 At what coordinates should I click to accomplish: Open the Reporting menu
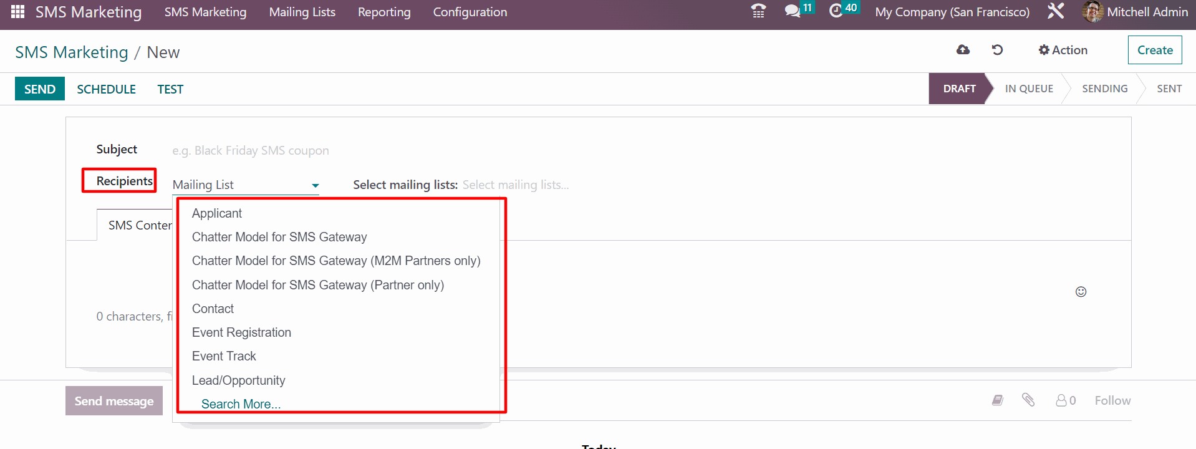coord(384,12)
